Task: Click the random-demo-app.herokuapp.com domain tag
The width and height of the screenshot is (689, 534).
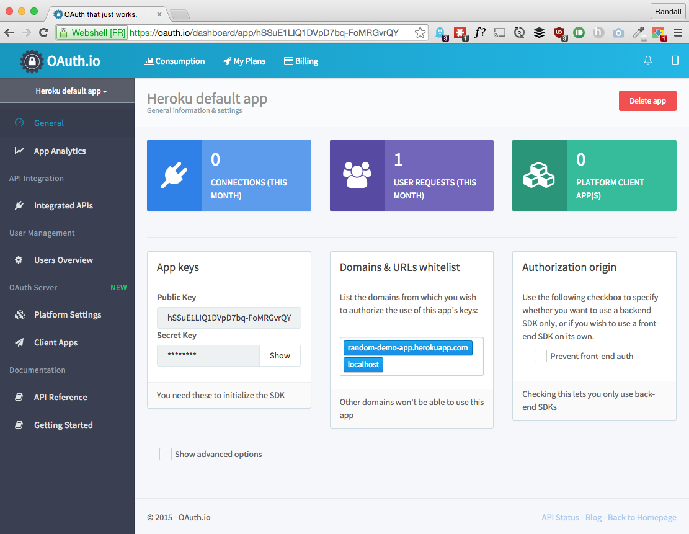Action: point(408,348)
